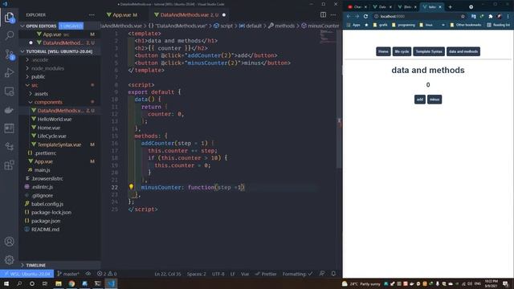This screenshot has height=289, width=514.
Task: Open editor More Actions ellipsis
Action: click(x=333, y=14)
